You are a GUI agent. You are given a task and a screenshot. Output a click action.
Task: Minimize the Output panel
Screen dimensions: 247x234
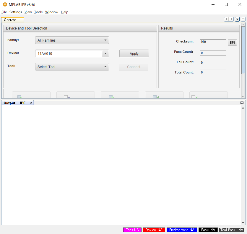[242, 103]
